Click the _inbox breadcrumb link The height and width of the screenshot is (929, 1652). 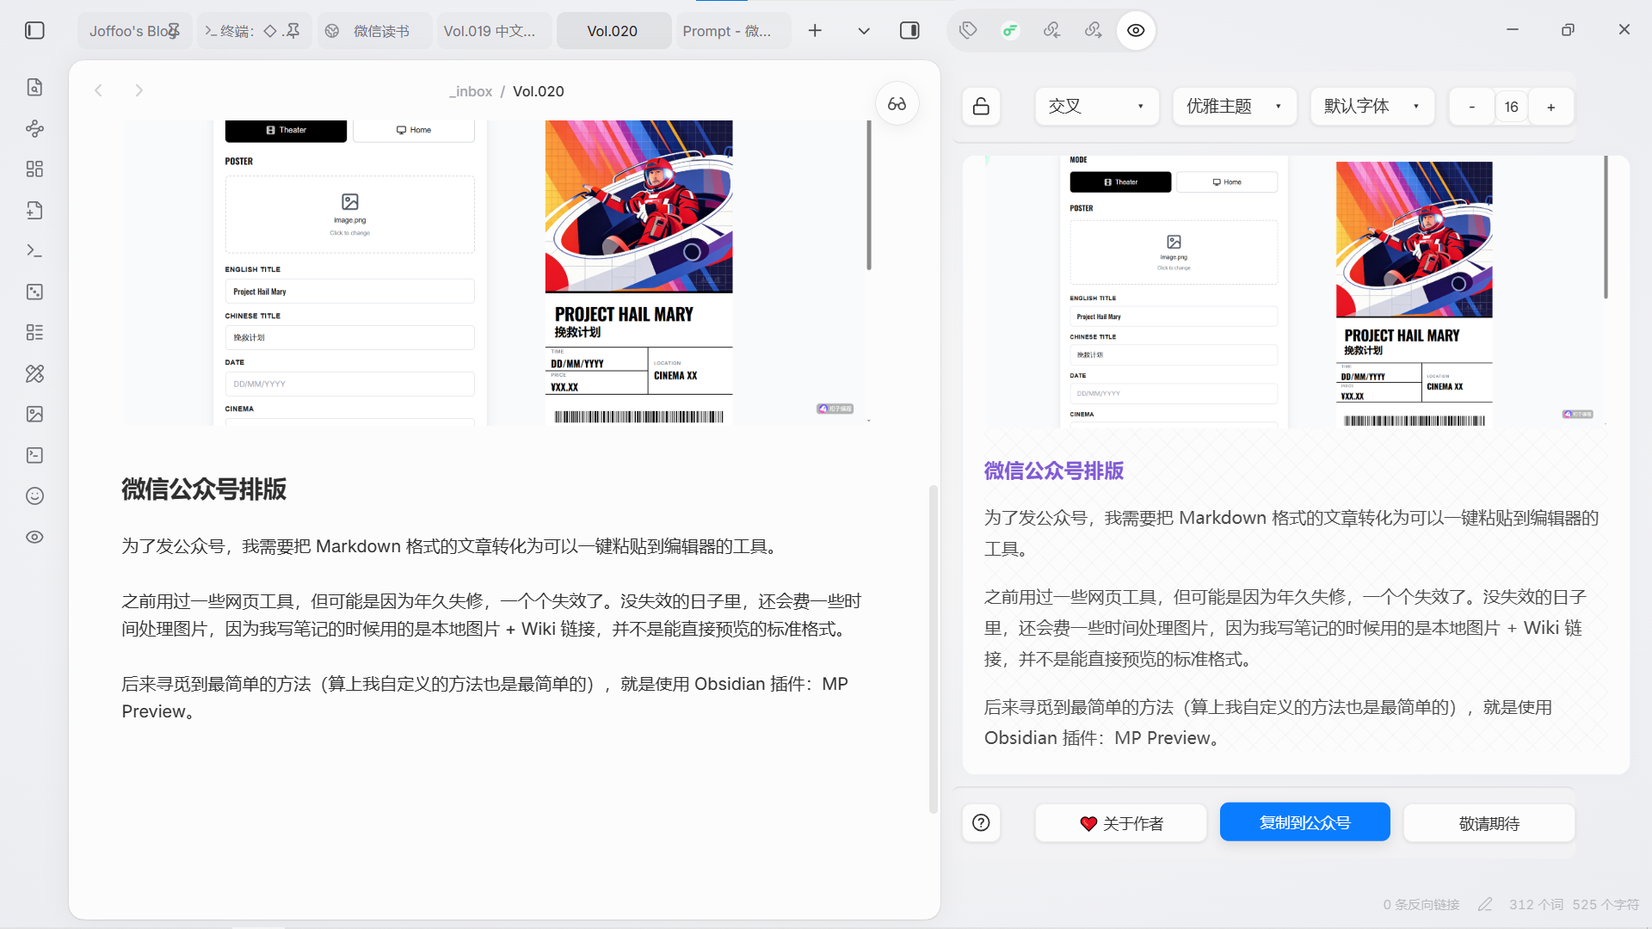coord(472,91)
